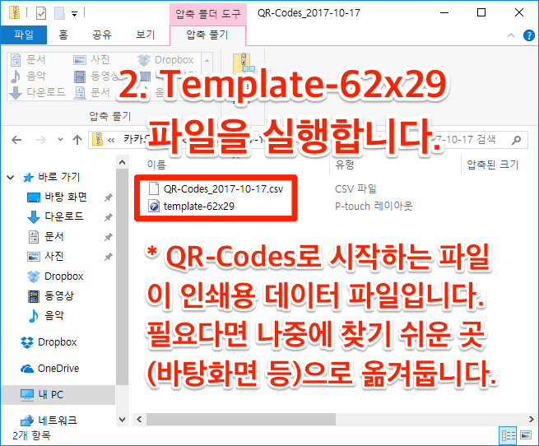Screen dimensions: 539x446
Task: Click the pin icon beside 문서
Action: [109, 237]
